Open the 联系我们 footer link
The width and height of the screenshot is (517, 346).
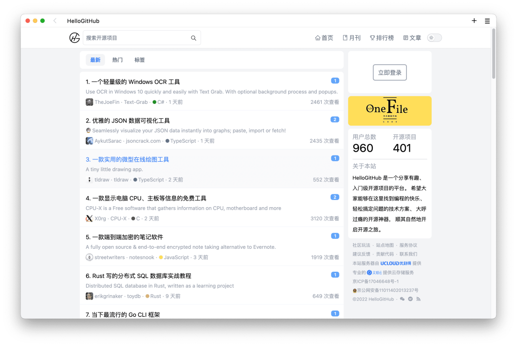click(x=408, y=254)
